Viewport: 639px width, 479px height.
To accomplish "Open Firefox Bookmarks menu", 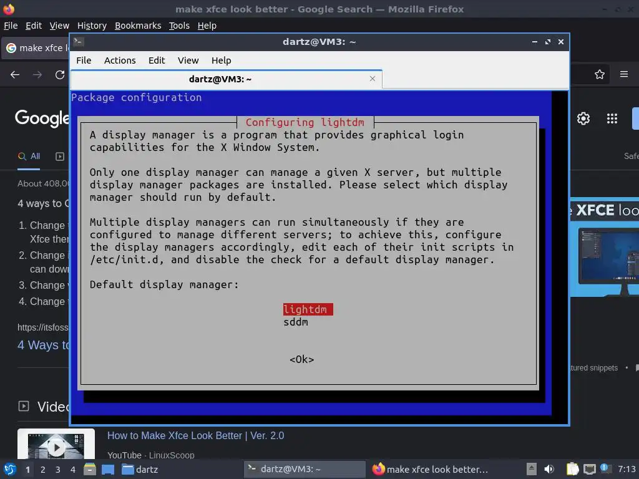I will tap(138, 26).
